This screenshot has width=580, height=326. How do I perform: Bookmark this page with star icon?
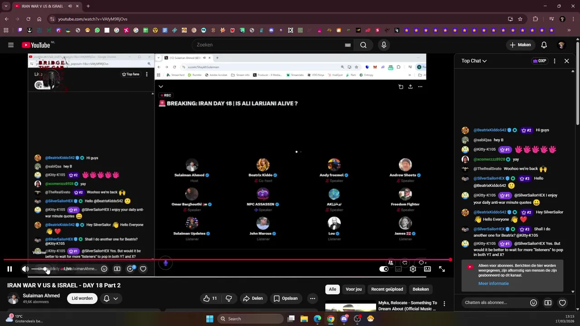520,19
